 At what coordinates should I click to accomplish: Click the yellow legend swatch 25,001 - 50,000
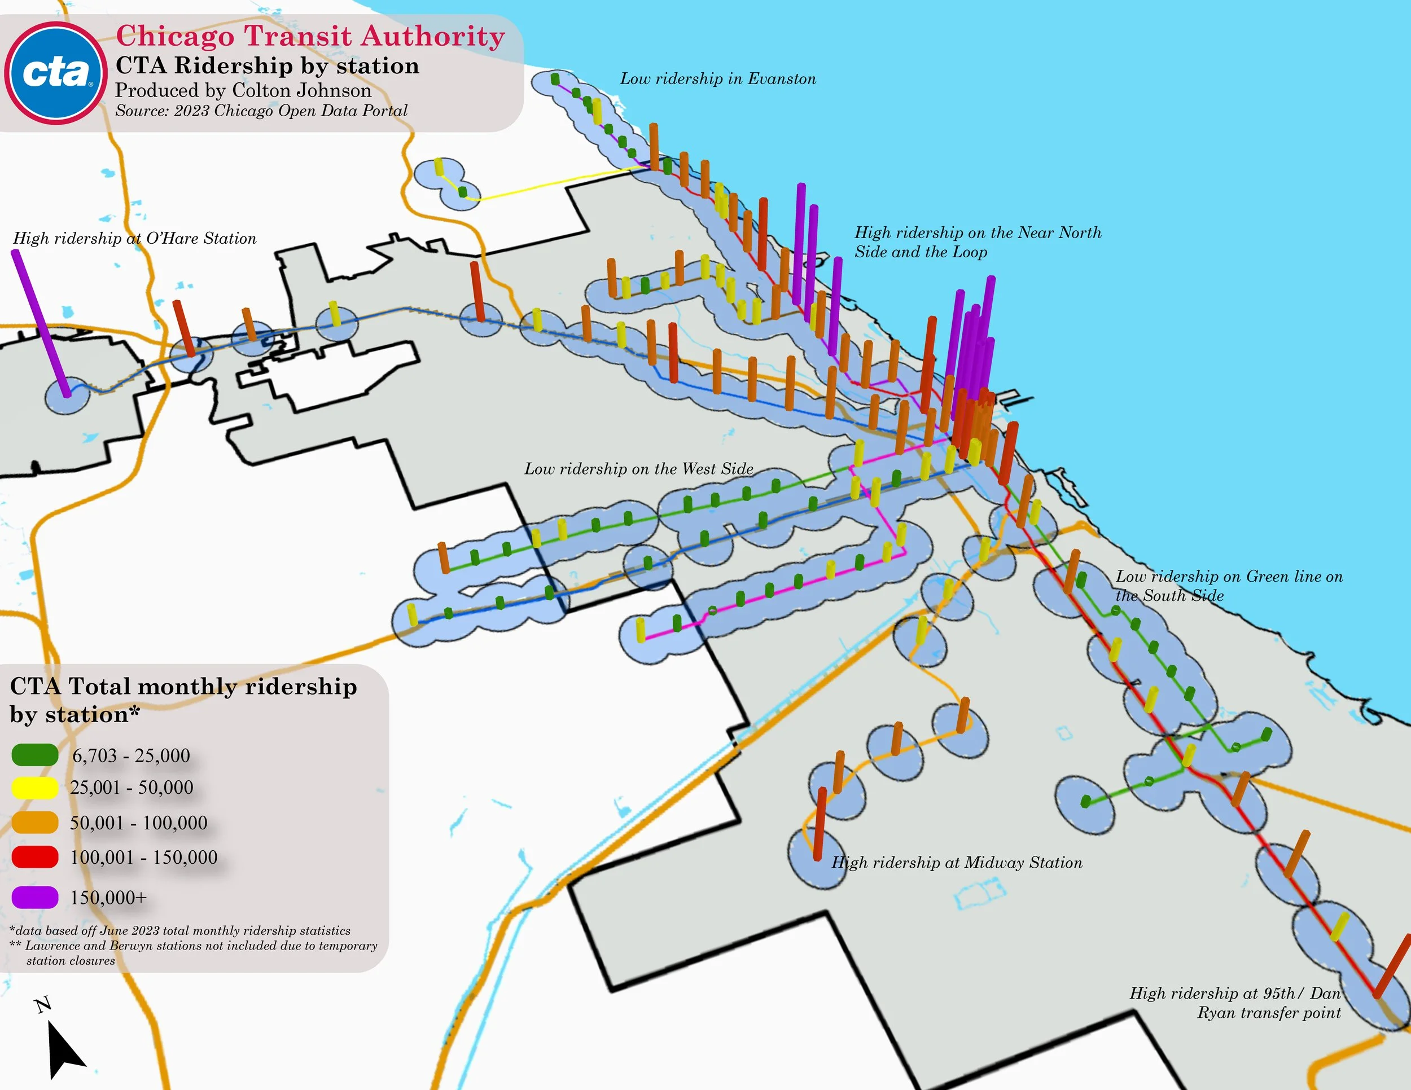(35, 787)
